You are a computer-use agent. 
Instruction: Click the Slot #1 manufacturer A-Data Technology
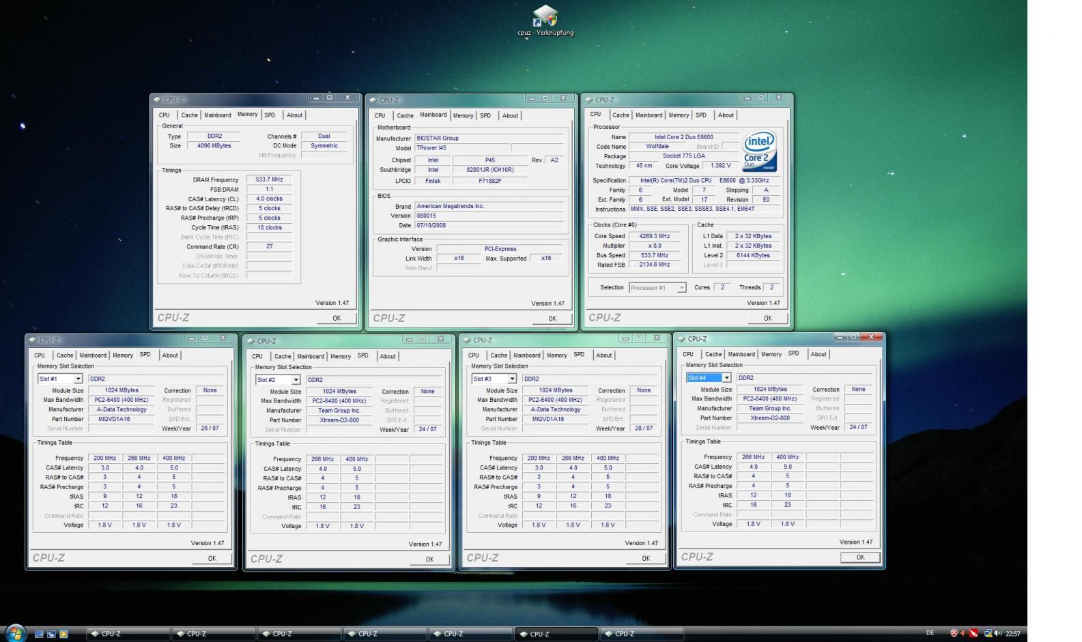coord(122,410)
